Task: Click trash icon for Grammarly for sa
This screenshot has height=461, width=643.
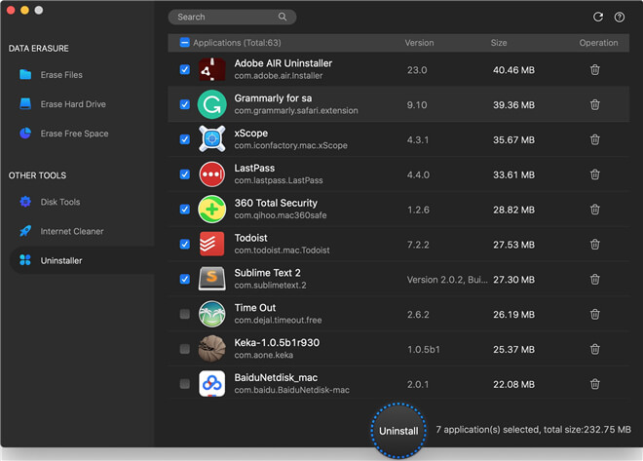Action: coord(594,104)
